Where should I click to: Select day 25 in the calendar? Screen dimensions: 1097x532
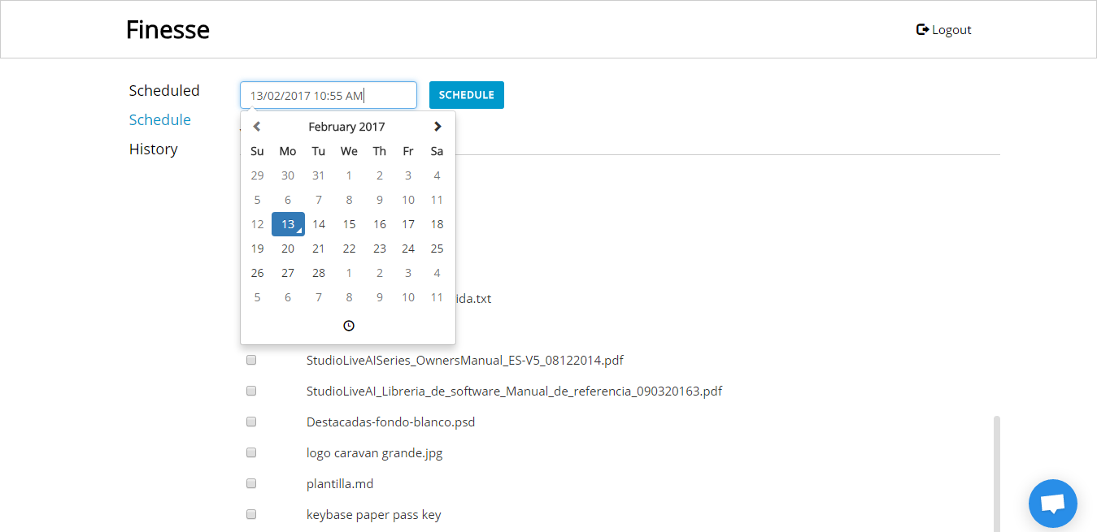pos(437,249)
